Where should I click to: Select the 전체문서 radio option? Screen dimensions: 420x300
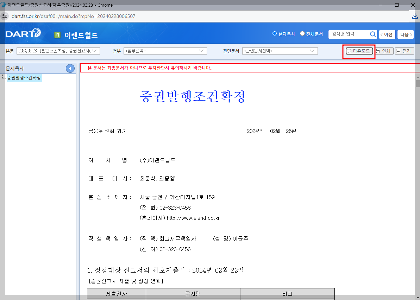[x=302, y=34]
